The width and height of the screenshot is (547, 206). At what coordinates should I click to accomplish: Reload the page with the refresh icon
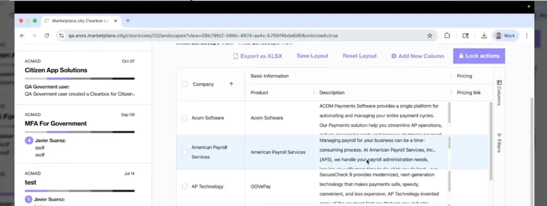tap(46, 35)
